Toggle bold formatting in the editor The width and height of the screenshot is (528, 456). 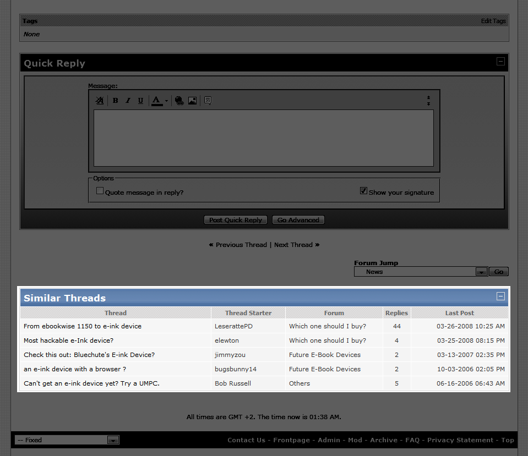click(115, 100)
